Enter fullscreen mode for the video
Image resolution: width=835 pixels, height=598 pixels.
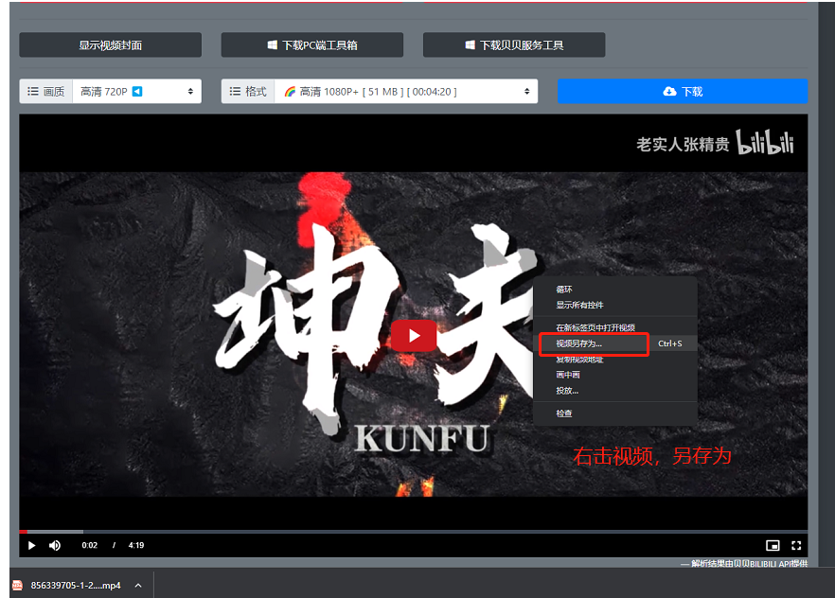(x=796, y=545)
